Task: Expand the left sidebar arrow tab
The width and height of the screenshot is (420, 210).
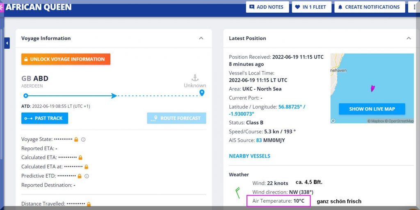Action: (x=7, y=43)
